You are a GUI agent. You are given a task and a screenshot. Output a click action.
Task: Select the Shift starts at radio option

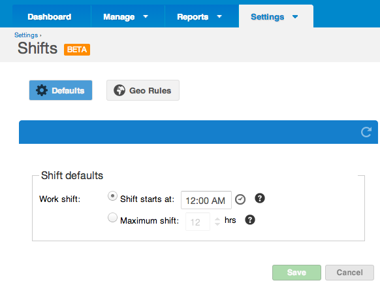coord(112,196)
